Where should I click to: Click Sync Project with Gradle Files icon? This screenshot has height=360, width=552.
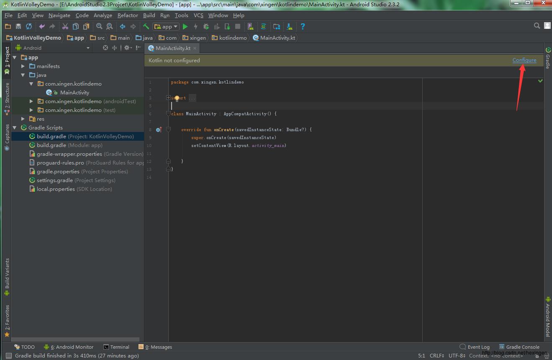click(x=264, y=26)
